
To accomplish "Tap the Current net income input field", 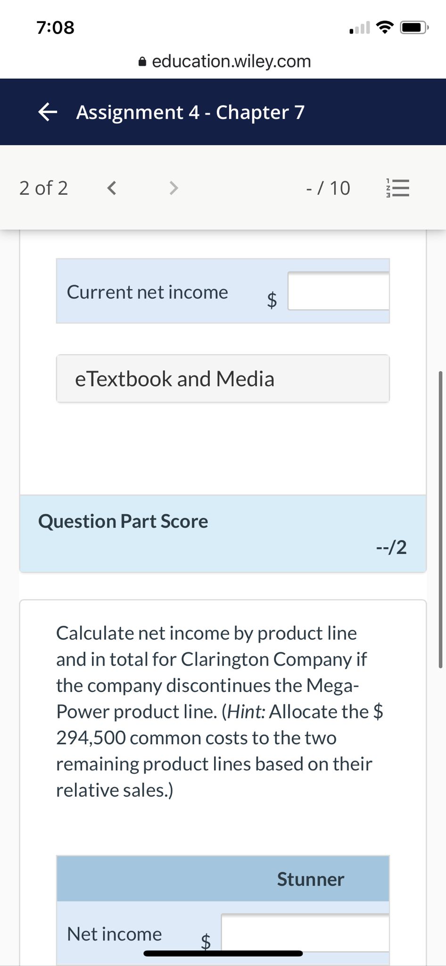I will click(339, 291).
